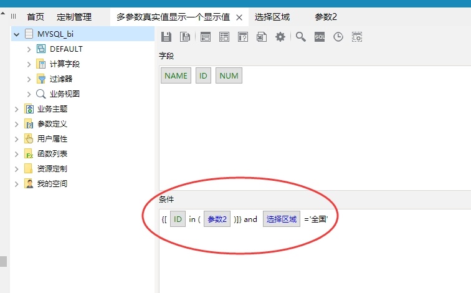Click the NAME field chip

tap(176, 75)
